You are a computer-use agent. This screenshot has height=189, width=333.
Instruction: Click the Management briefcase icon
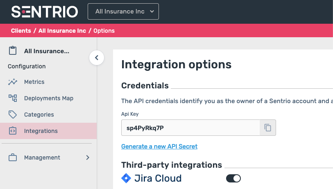click(x=13, y=157)
